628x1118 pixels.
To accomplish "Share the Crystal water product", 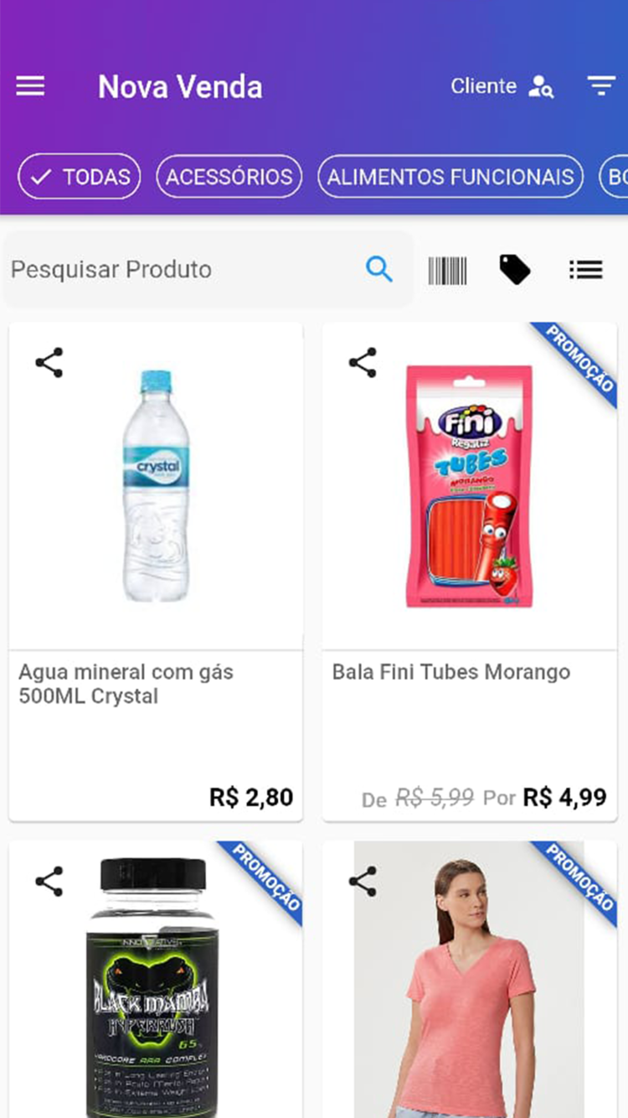I will pos(49,363).
